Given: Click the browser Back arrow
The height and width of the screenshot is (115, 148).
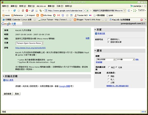Looking at the screenshot, I should (x=3, y=10).
